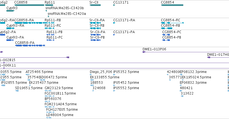Select CG8854-PB protein label
The width and height of the screenshot is (229, 119).
point(172,37)
